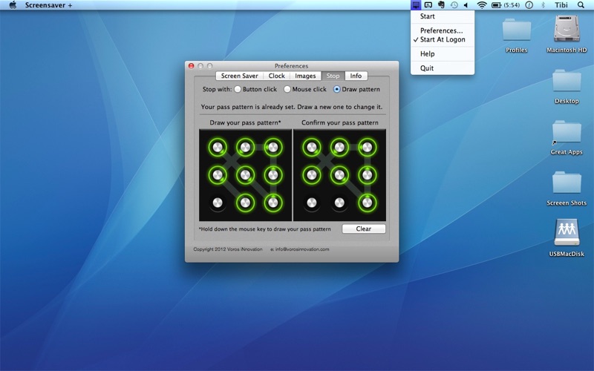Screen dimensions: 594x371
Task: Click unlit bottom-middle dot in Confirm grid
Action: point(339,203)
